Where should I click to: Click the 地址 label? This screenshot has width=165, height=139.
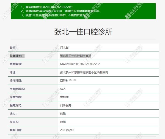tap(13, 72)
